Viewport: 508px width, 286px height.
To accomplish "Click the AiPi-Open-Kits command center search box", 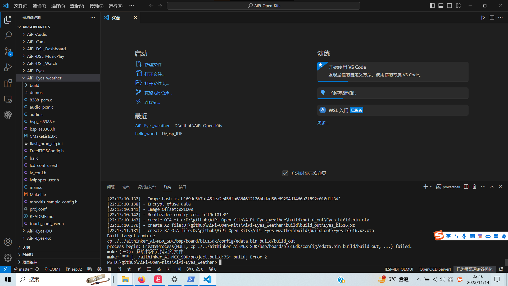I will tap(264, 6).
